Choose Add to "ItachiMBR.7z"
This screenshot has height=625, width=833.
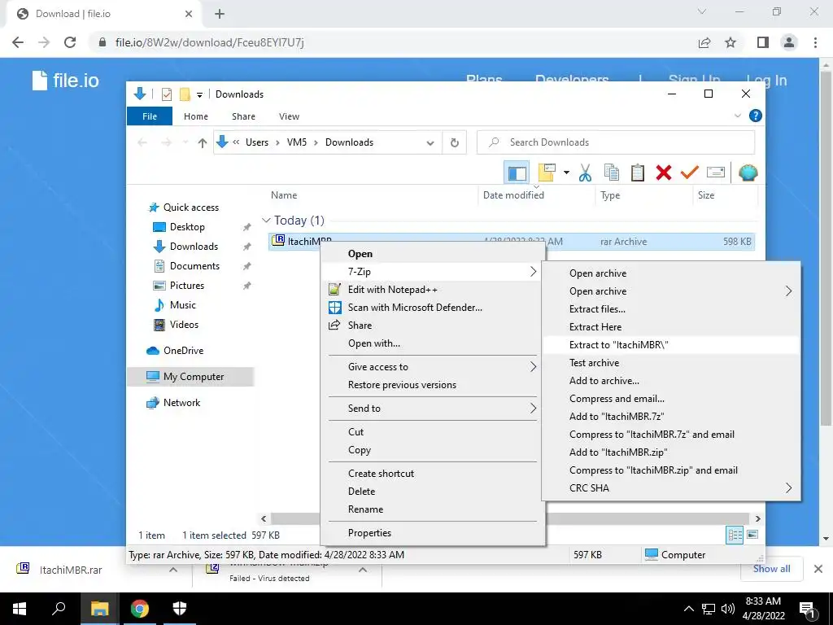click(x=670, y=417)
